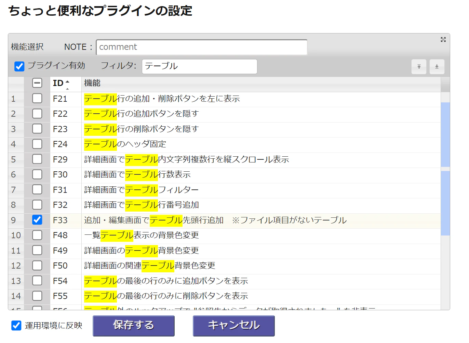The height and width of the screenshot is (343, 469).
Task: Click row text テーブル行の追加ボタンを隠す
Action: [142, 114]
